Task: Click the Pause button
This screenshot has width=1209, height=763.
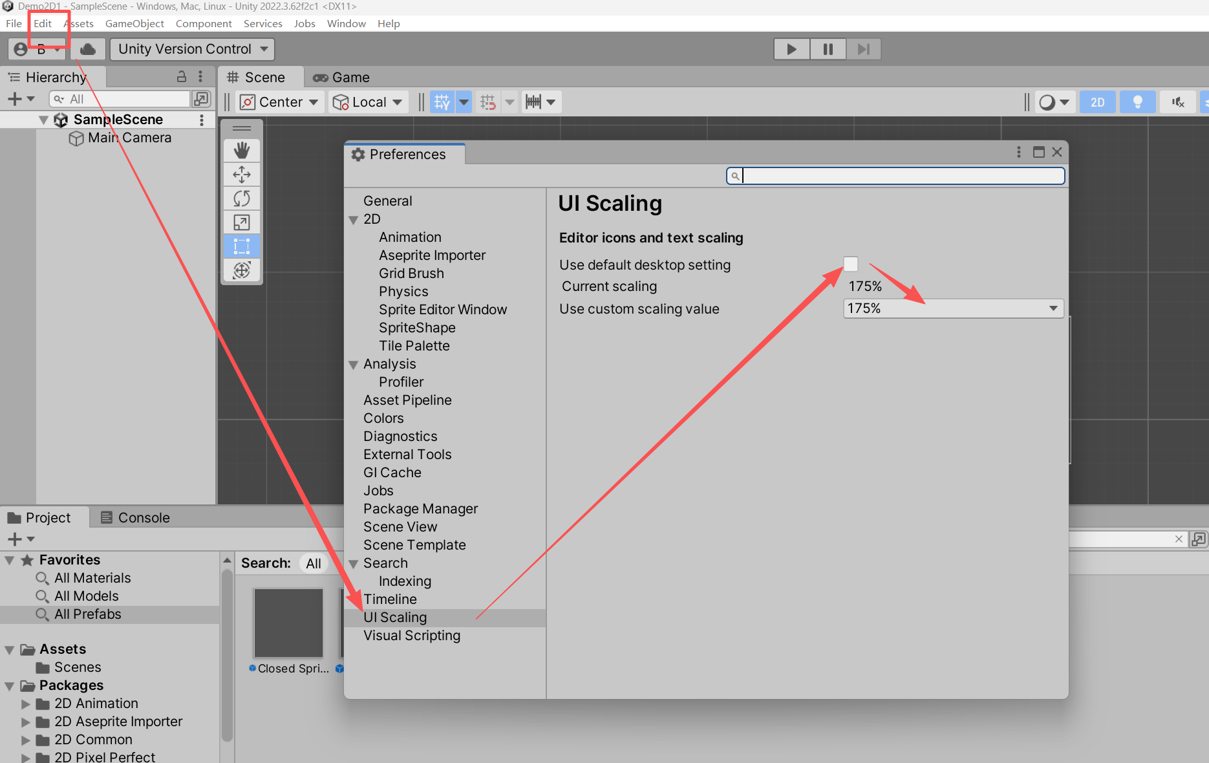Action: pos(828,49)
